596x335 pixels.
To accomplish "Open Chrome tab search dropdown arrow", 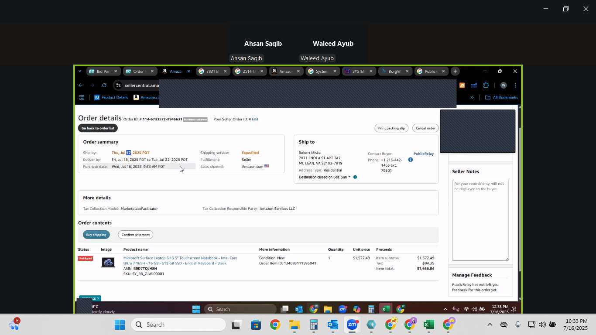I will (x=79, y=71).
